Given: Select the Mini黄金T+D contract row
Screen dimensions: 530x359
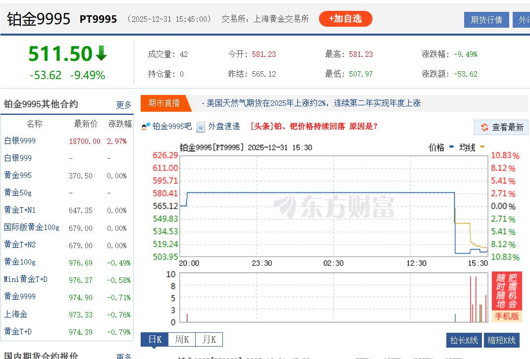Looking at the screenshot, I should coord(26,279).
